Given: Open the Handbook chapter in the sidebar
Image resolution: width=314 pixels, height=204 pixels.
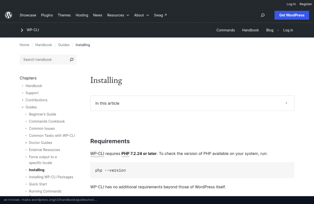Looking at the screenshot, I should [x=34, y=86].
